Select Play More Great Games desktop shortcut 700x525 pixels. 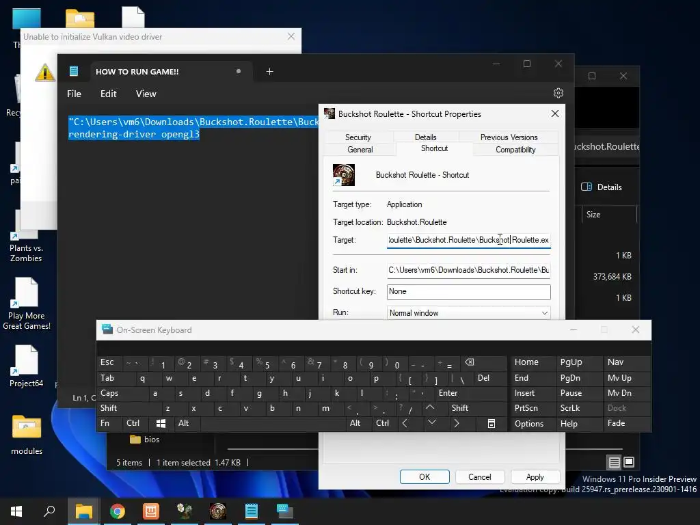pos(27,304)
